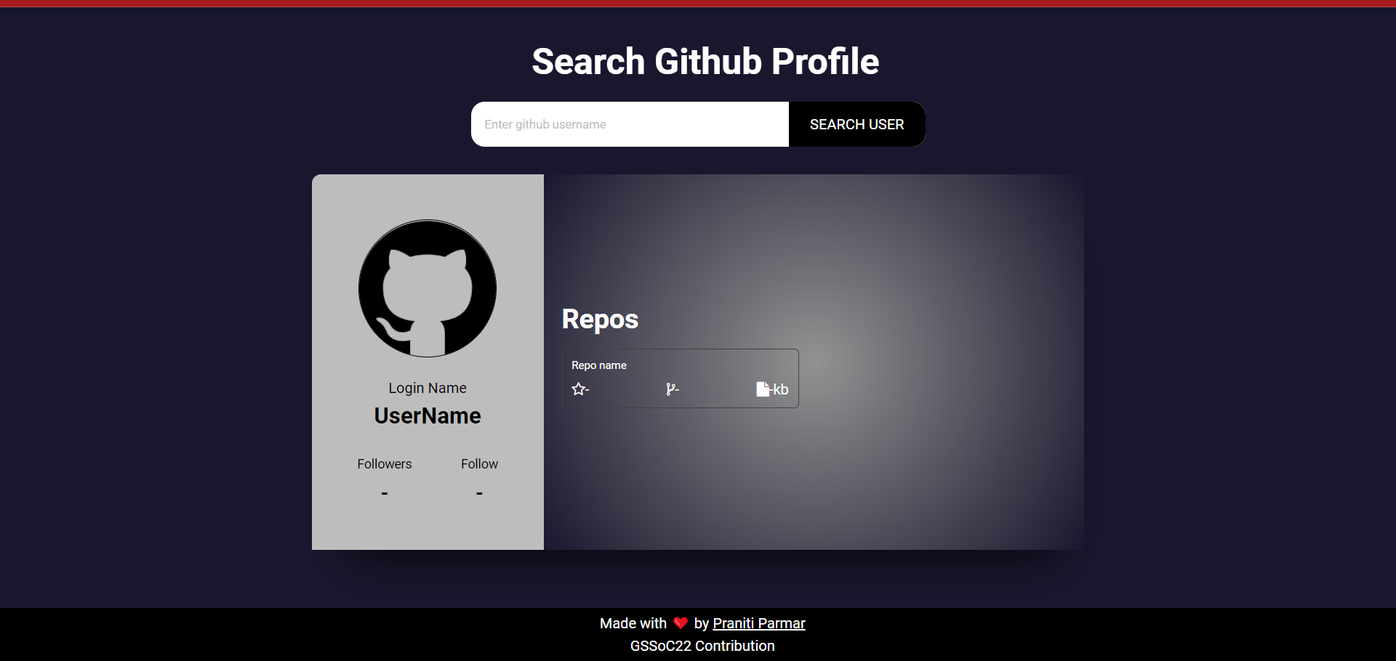
Task: Click the Login Name text
Action: [428, 388]
